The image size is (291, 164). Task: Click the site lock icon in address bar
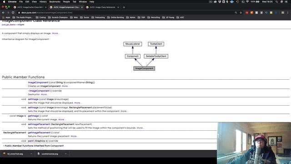coord(19,13)
